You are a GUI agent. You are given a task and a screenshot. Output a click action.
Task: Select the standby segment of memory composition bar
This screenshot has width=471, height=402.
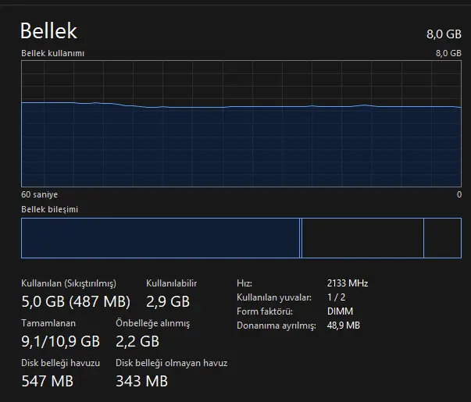point(362,238)
